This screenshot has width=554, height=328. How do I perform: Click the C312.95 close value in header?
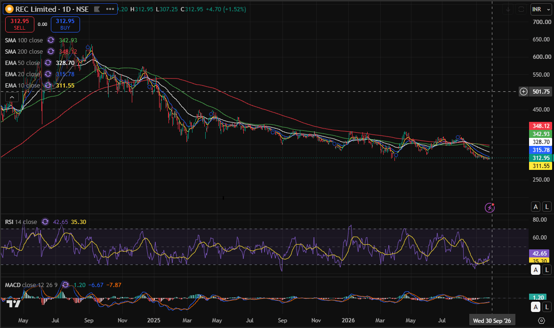pyautogui.click(x=192, y=9)
